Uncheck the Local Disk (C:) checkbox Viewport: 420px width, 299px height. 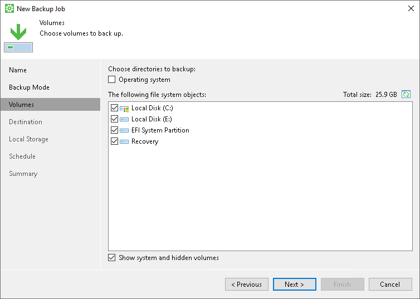(x=114, y=108)
